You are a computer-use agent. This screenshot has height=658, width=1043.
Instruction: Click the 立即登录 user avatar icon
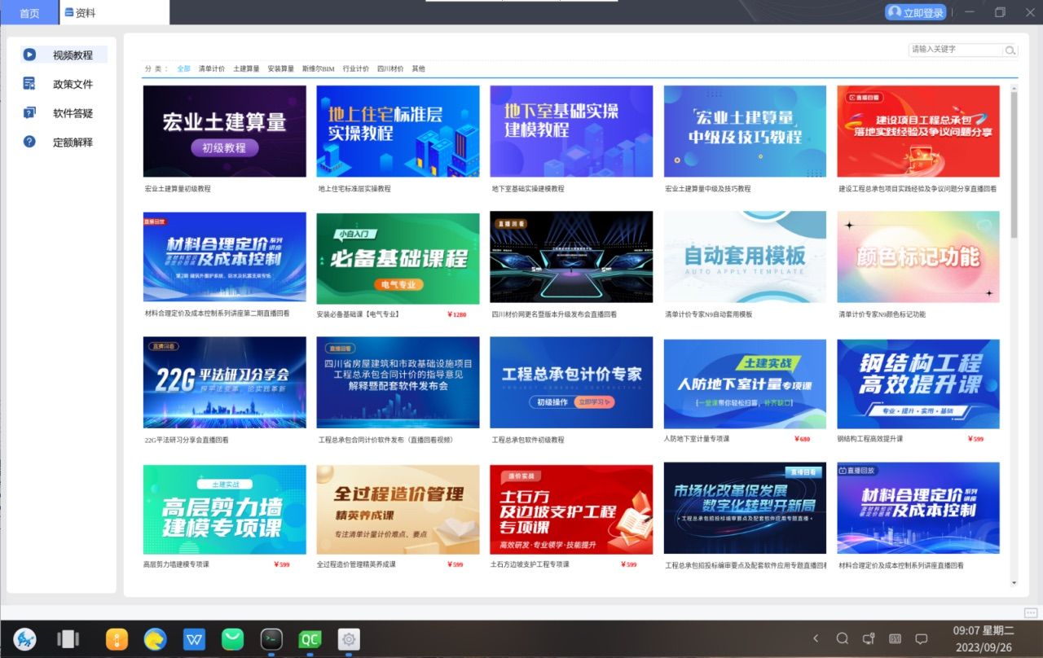point(895,12)
